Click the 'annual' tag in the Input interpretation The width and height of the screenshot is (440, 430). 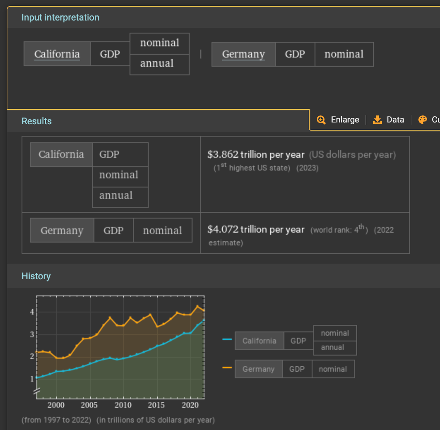coord(159,65)
